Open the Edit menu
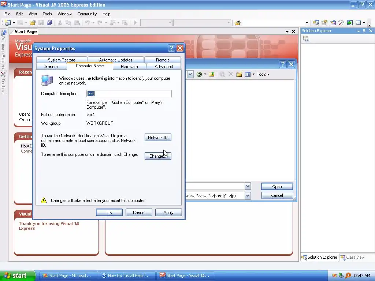This screenshot has height=281, width=375. 19,14
